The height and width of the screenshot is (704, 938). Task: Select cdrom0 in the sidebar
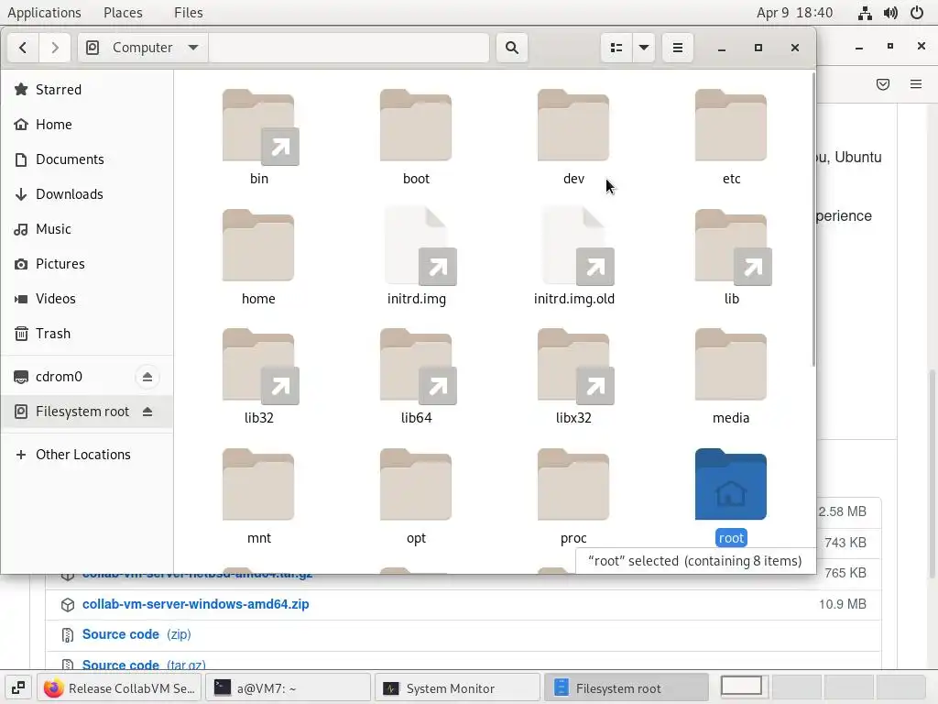(67, 377)
